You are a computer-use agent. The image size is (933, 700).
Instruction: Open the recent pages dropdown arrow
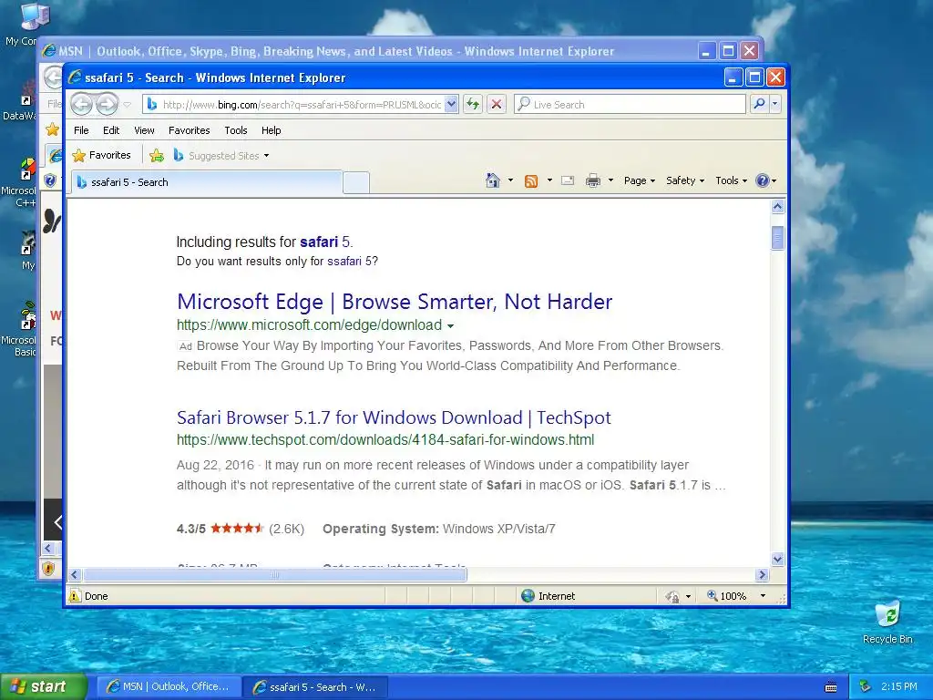point(127,105)
